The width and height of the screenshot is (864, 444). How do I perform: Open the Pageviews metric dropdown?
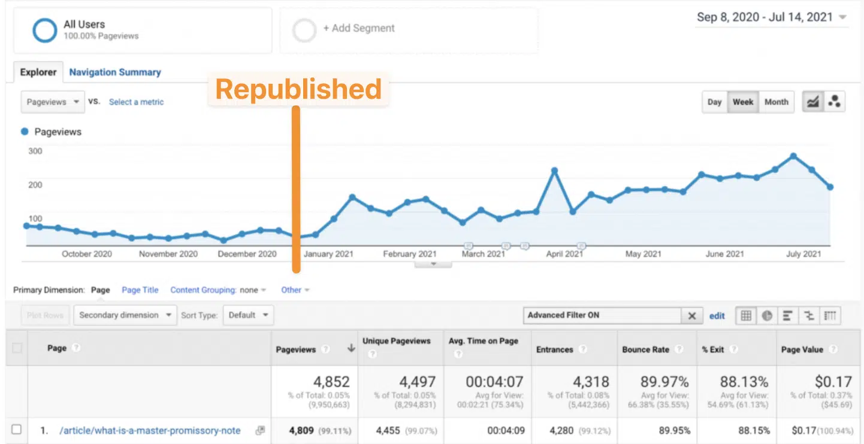(52, 102)
